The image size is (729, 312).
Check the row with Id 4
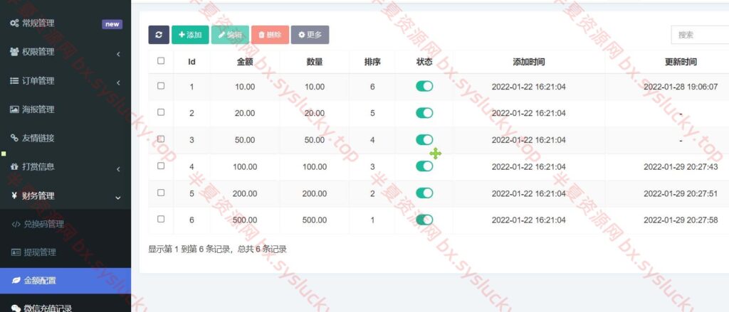tap(161, 166)
